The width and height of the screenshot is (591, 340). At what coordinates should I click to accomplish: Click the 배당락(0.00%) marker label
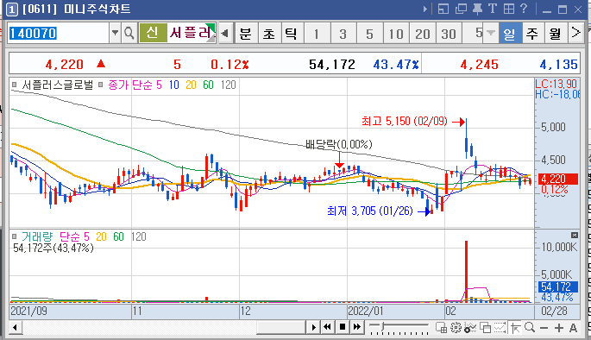pyautogui.click(x=339, y=144)
